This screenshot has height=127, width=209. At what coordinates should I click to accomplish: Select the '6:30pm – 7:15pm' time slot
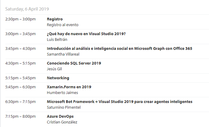pyautogui.click(x=21, y=102)
